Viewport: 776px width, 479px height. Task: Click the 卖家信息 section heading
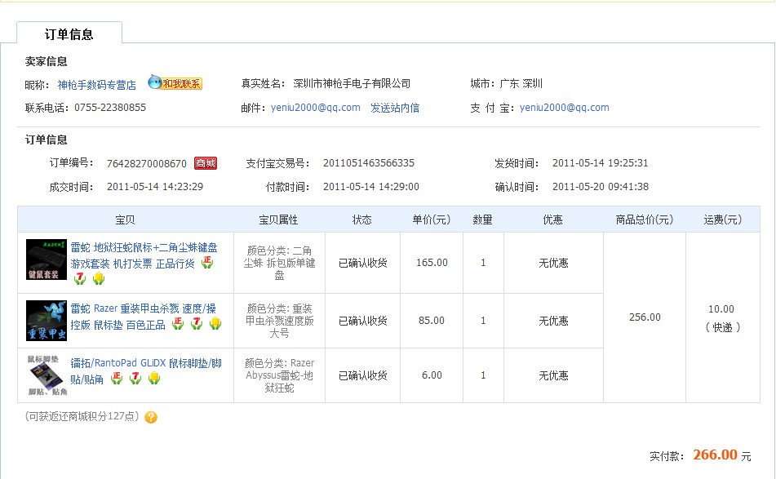click(x=46, y=61)
